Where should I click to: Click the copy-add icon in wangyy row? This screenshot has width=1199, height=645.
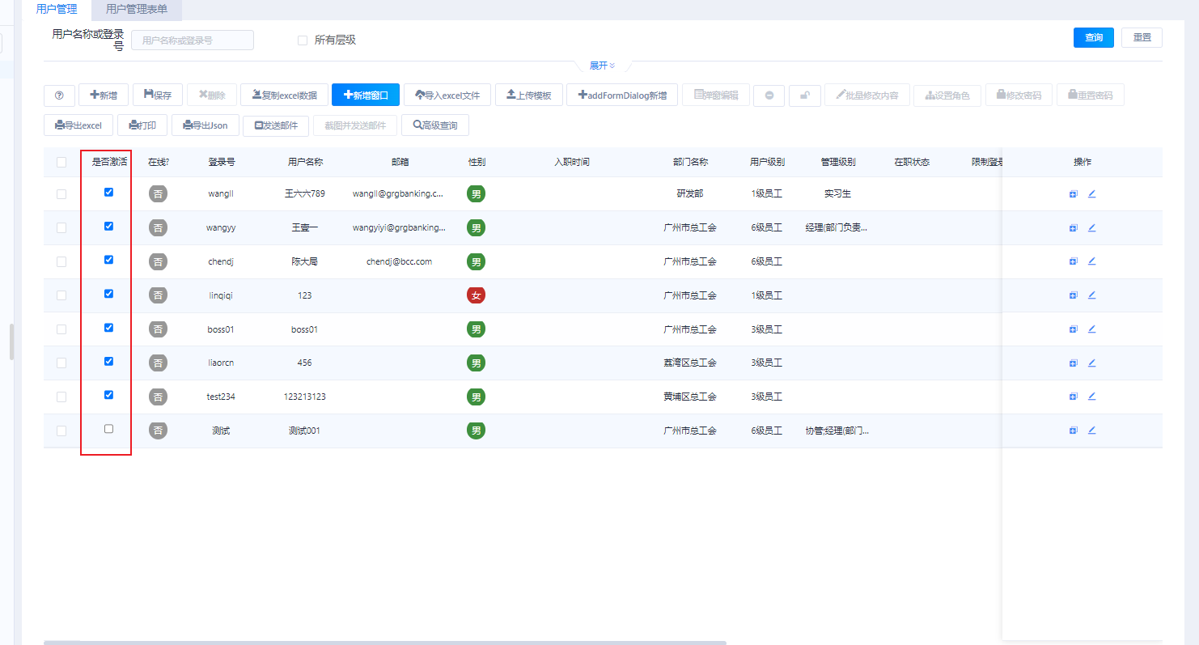(1074, 228)
